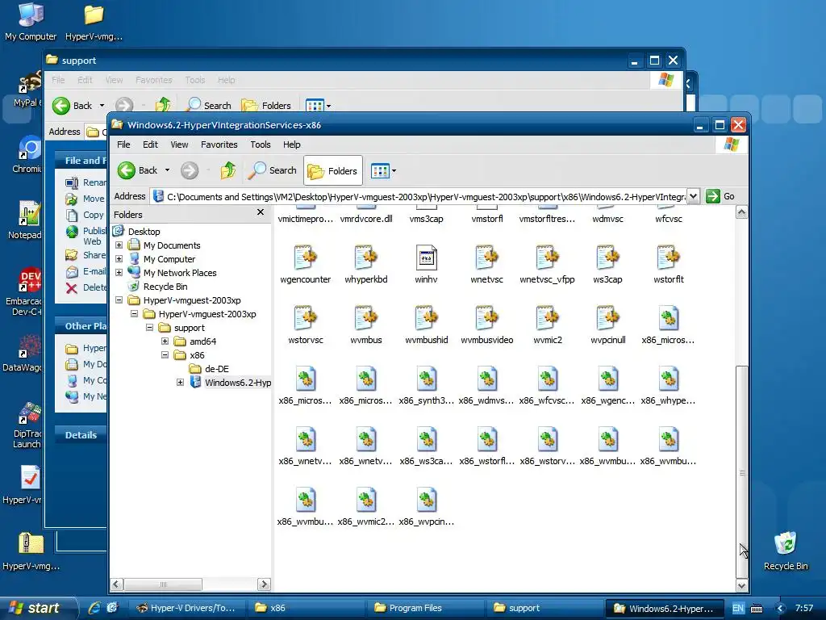Select the wvpcinull file icon
The width and height of the screenshot is (826, 620).
click(x=608, y=319)
